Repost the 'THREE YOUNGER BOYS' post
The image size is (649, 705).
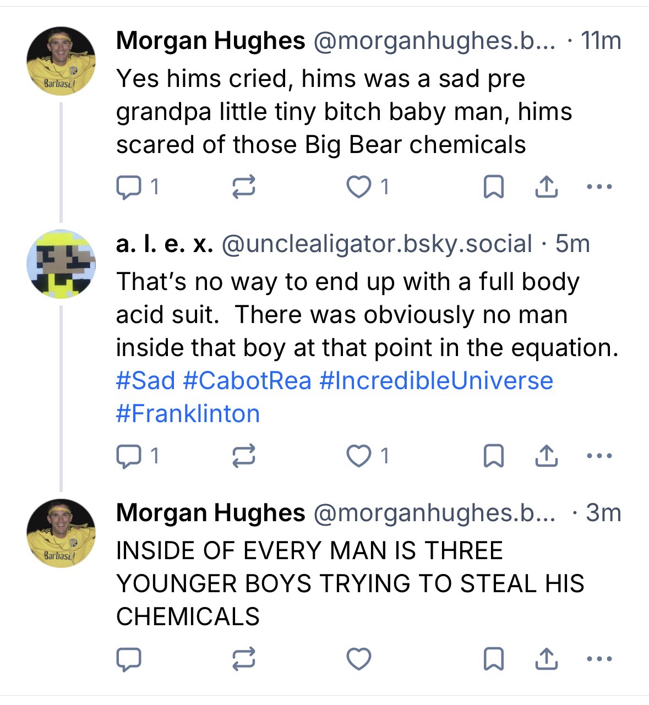tap(243, 659)
